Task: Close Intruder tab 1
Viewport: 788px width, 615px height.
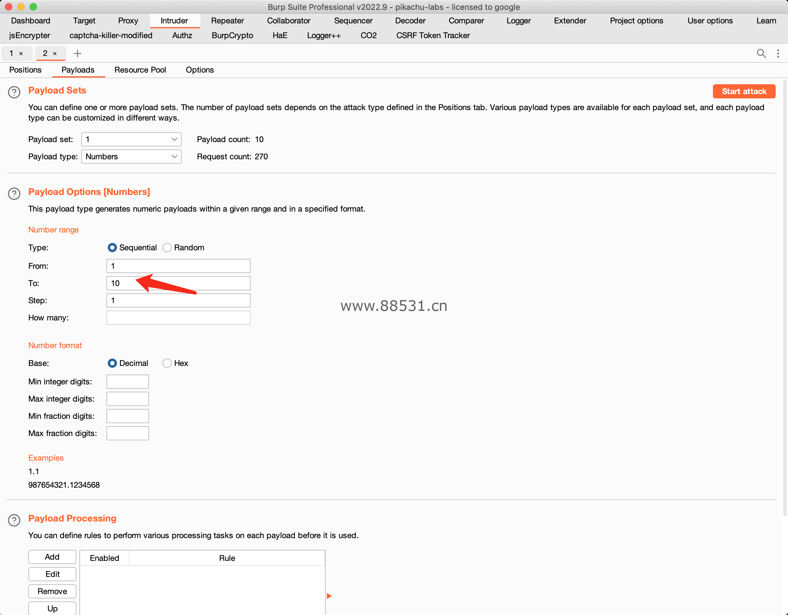Action: tap(21, 54)
